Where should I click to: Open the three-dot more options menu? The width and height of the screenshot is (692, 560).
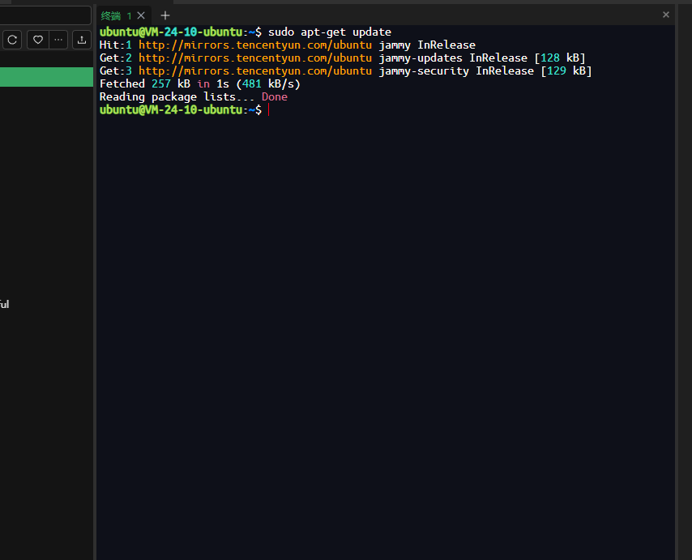click(x=58, y=40)
